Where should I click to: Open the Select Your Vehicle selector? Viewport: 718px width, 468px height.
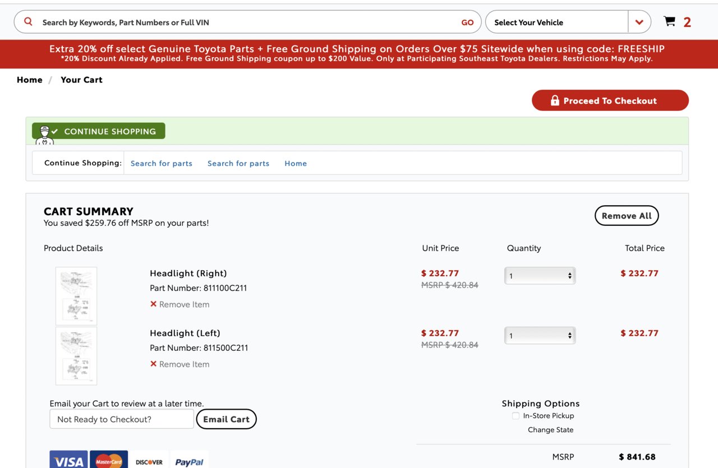pos(568,22)
